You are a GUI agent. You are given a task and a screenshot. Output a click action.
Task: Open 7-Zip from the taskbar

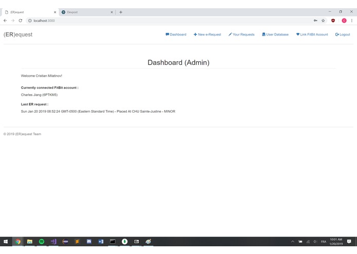[137, 242]
